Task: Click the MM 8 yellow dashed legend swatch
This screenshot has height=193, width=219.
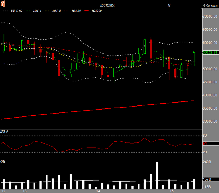Action: (47, 11)
